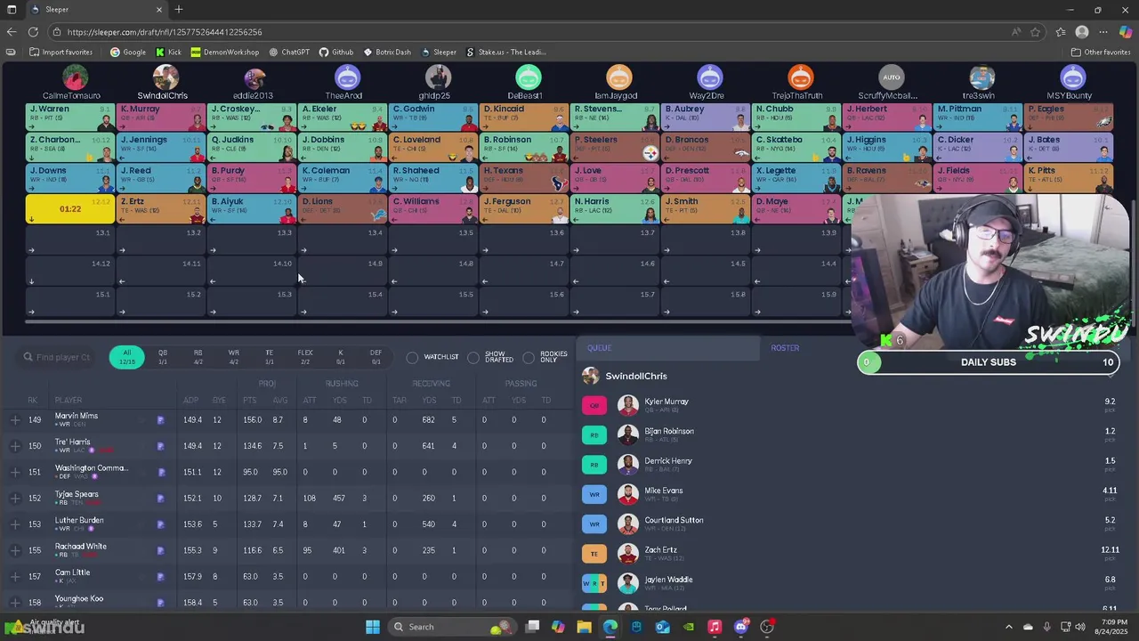Filter players by QB
Screen dimensions: 1139x641
coord(163,357)
